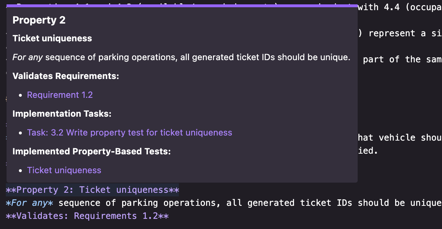Click the bullet beside Requirement 1.2
442x229 pixels.
pyautogui.click(x=20, y=95)
